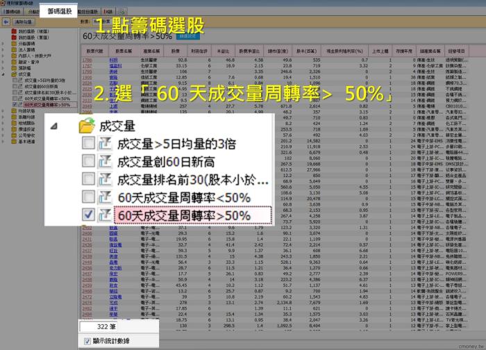Check enlarged box for 成交量創60日新高
The image size is (486, 350).
point(88,161)
